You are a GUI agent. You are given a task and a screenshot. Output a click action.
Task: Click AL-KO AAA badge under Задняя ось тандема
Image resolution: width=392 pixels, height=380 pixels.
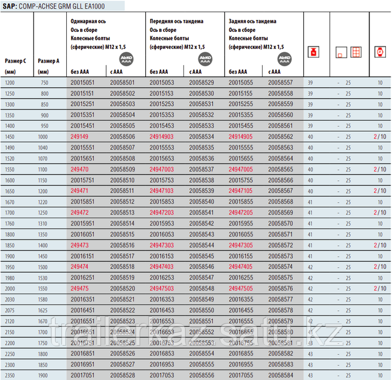[284, 59]
